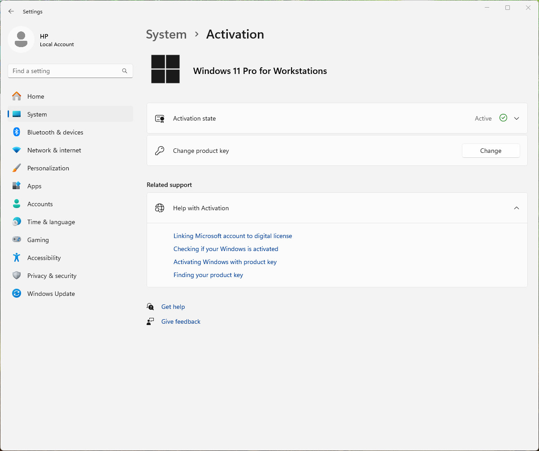539x451 pixels.
Task: Collapse the Help with Activation section
Action: (517, 208)
